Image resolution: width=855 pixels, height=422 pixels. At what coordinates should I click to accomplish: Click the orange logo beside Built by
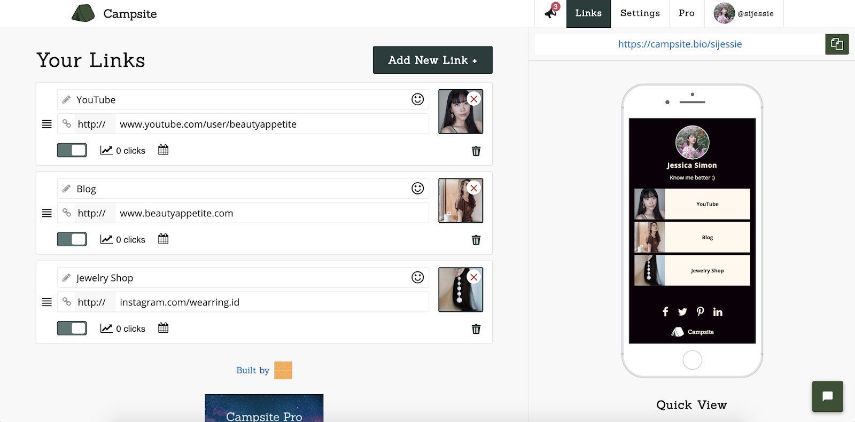click(x=283, y=370)
